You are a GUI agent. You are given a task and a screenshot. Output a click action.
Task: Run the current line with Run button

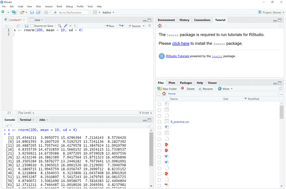pos(109,26)
